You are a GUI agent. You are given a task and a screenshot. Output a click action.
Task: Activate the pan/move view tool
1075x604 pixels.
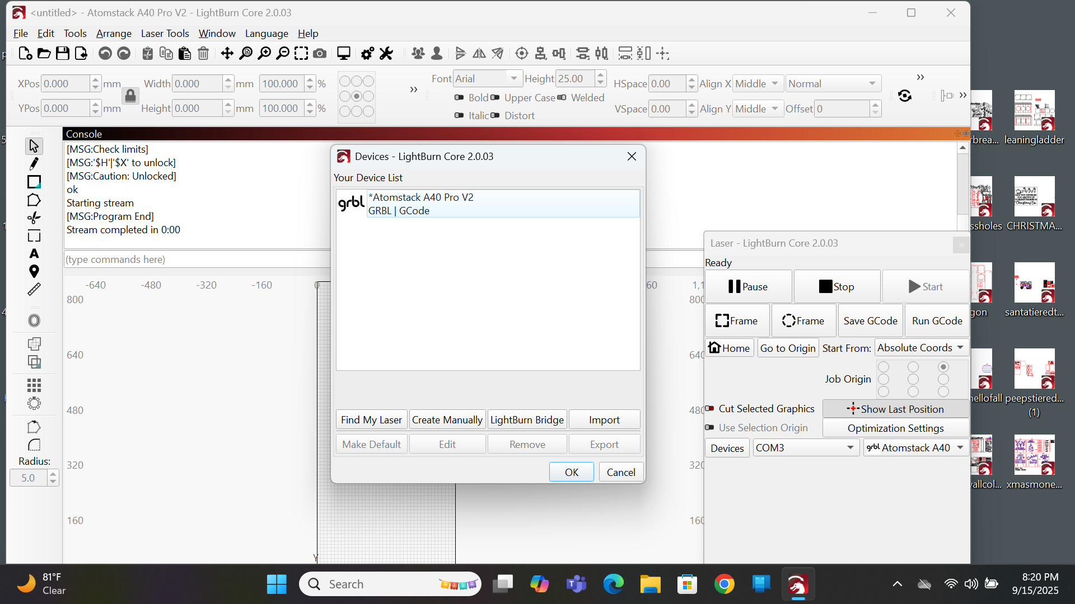(x=227, y=54)
